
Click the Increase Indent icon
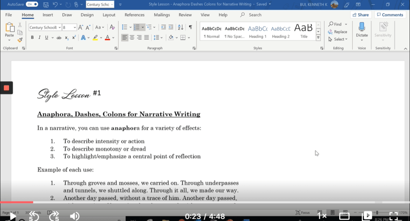[x=171, y=27]
